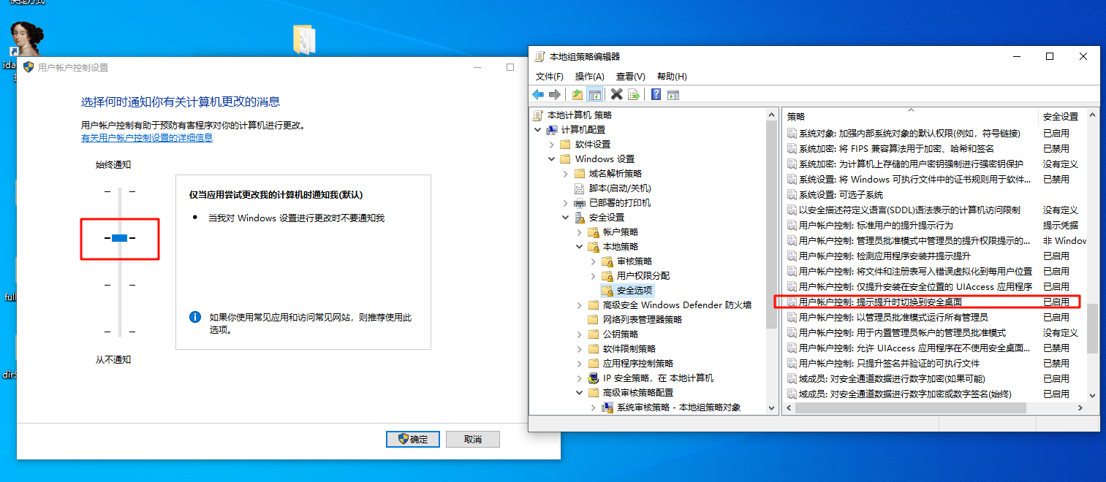This screenshot has height=482, width=1106.
Task: Click the 确定 button in the UAC dialog
Action: tap(413, 439)
